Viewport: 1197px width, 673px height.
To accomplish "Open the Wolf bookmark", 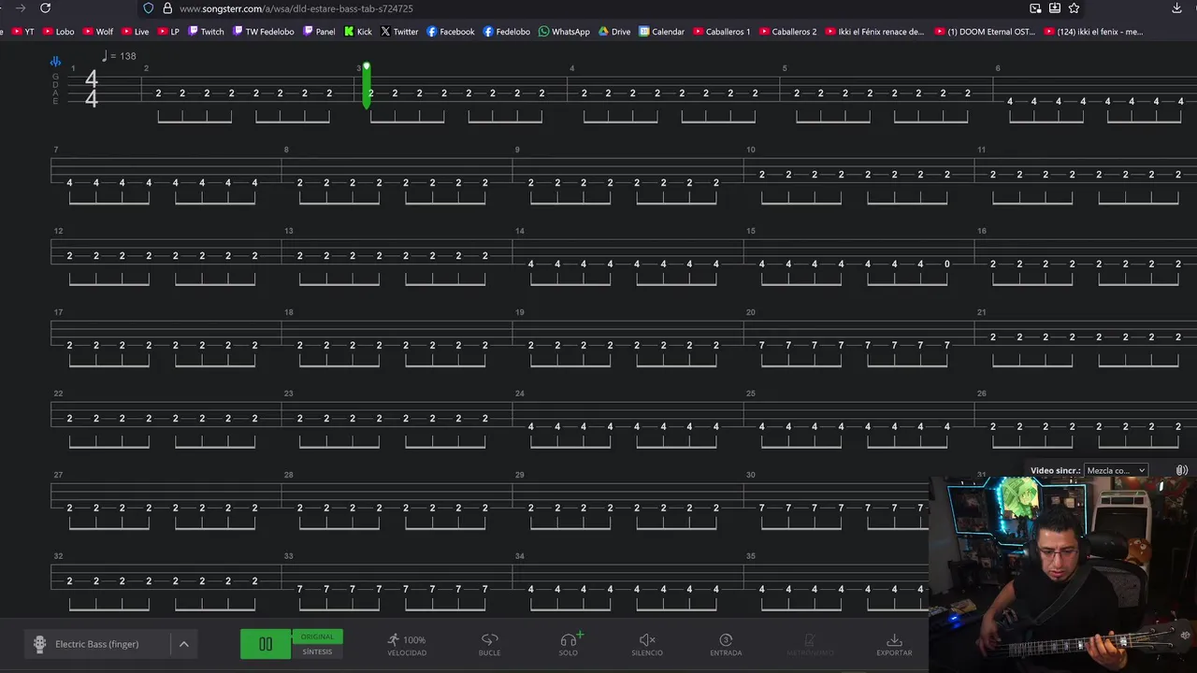I will 98,32.
